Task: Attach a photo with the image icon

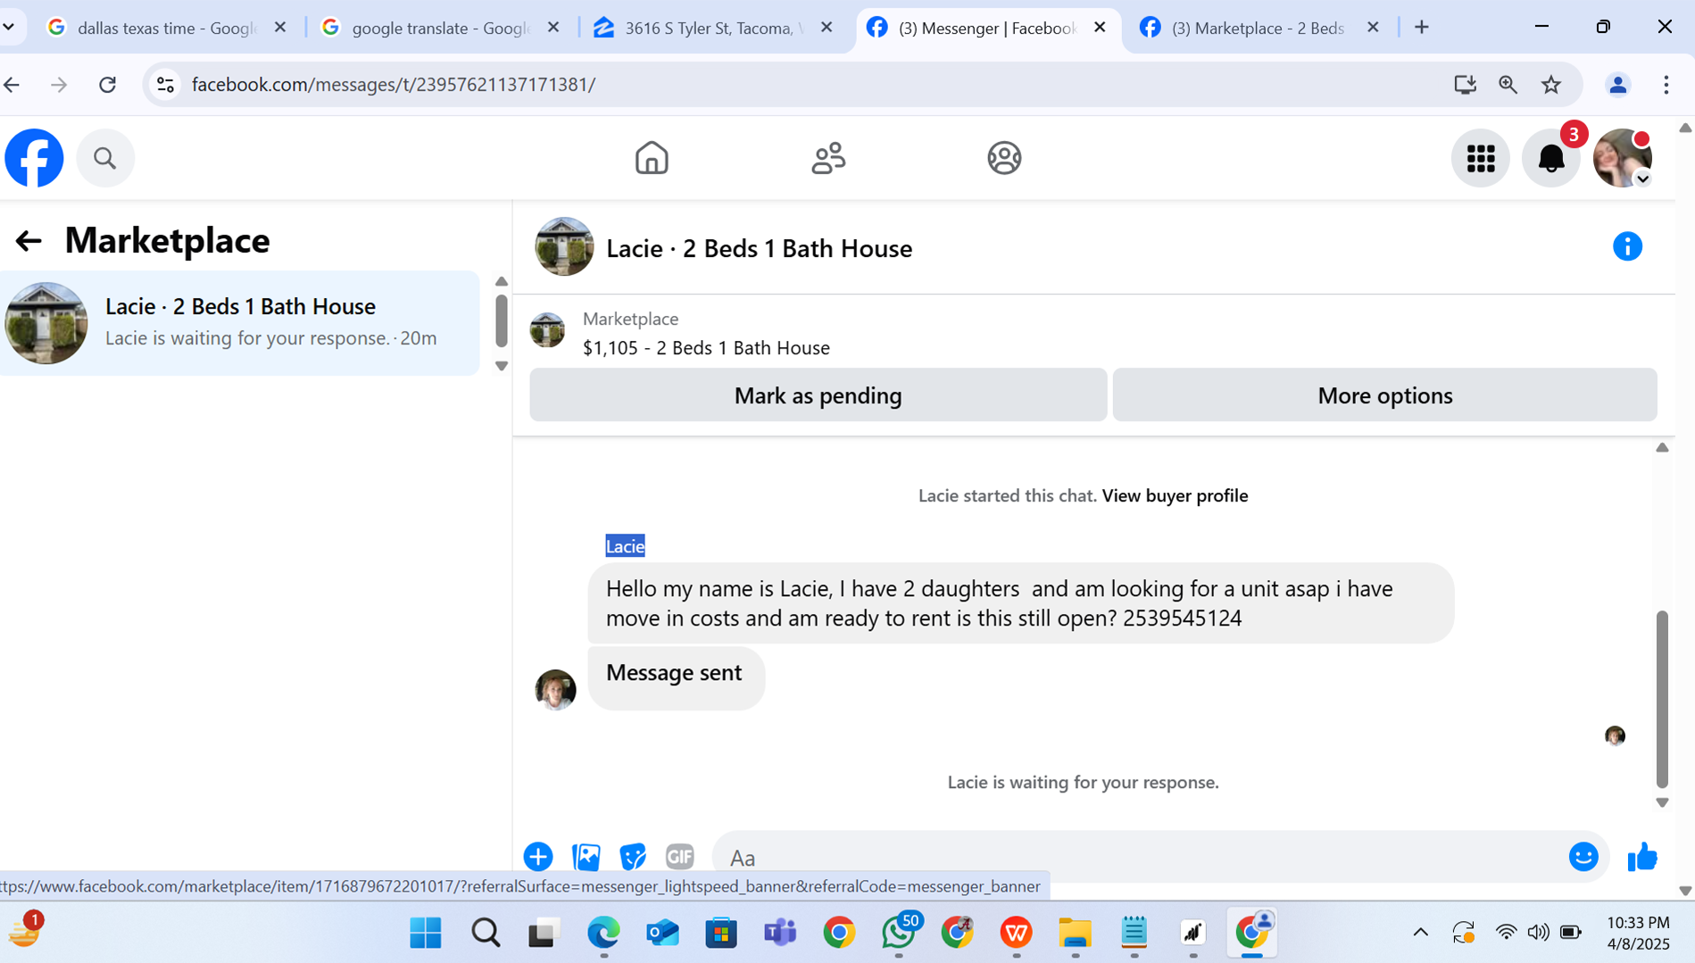Action: [586, 857]
